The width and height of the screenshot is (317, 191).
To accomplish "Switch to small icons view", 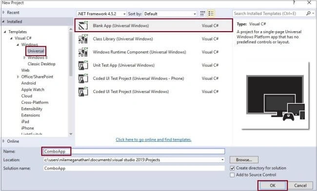I will click(202, 14).
